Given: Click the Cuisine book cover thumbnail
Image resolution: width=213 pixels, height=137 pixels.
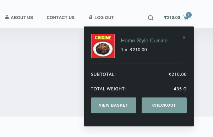Looking at the screenshot, I should coord(103,46).
